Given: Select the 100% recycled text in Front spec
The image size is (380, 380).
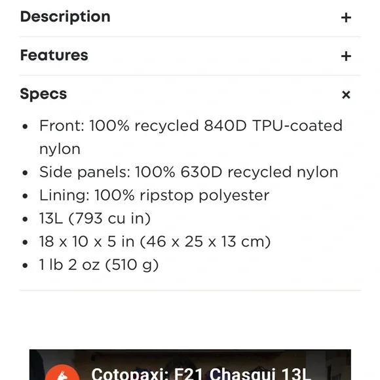Looking at the screenshot, I should tap(144, 126).
